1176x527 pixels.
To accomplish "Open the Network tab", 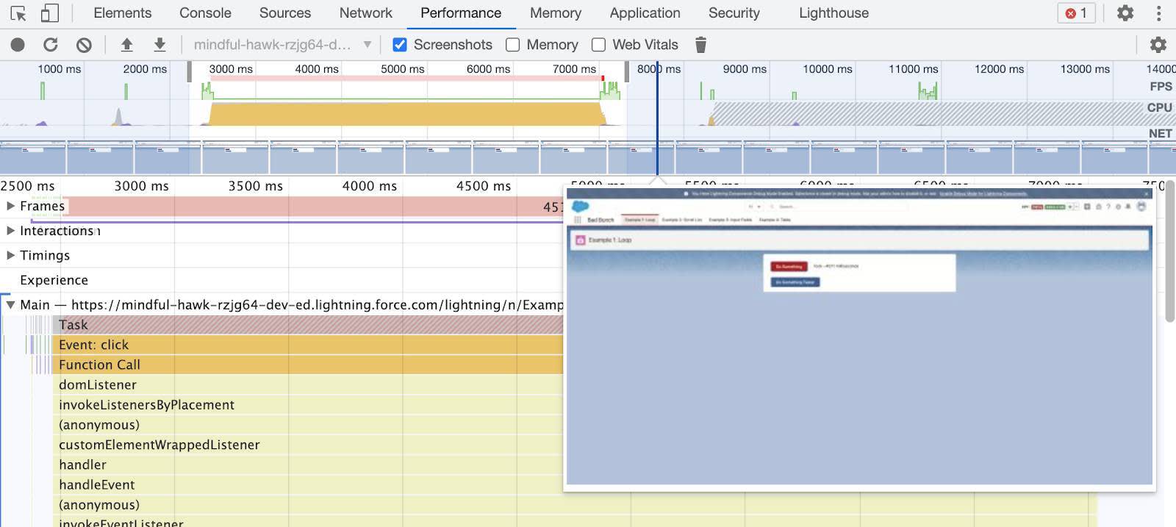I will pyautogui.click(x=366, y=13).
